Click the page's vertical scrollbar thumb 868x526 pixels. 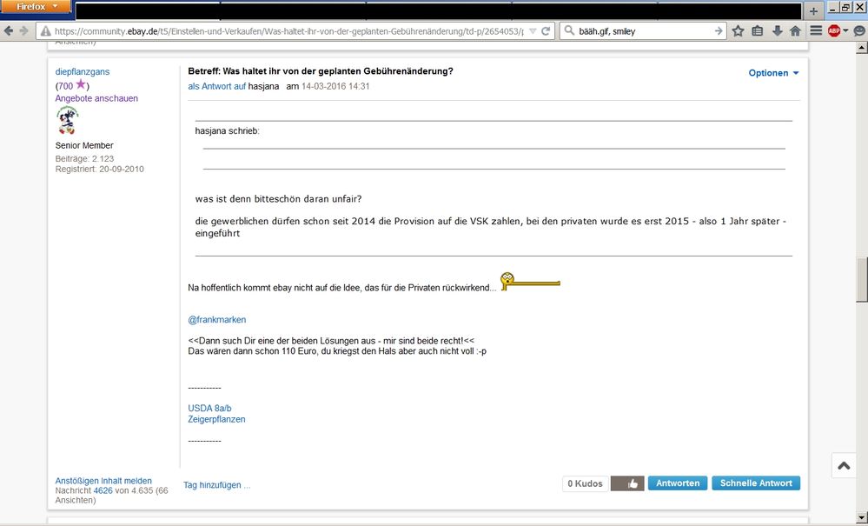(x=861, y=280)
